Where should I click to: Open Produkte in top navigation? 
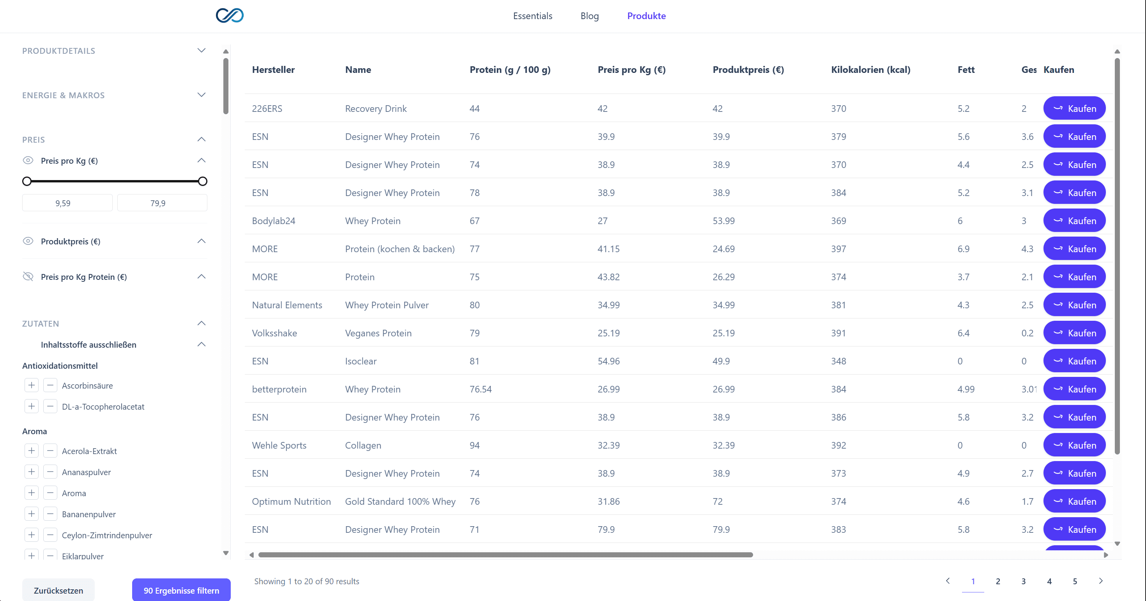point(646,16)
